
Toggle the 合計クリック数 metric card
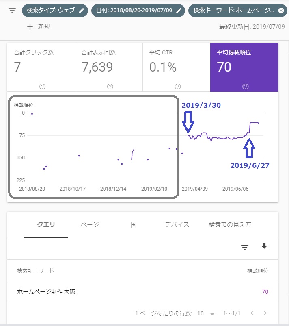[41, 65]
